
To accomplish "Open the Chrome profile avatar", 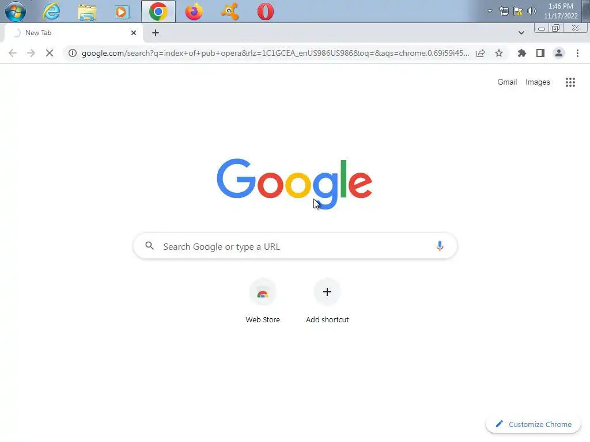I will coord(559,53).
